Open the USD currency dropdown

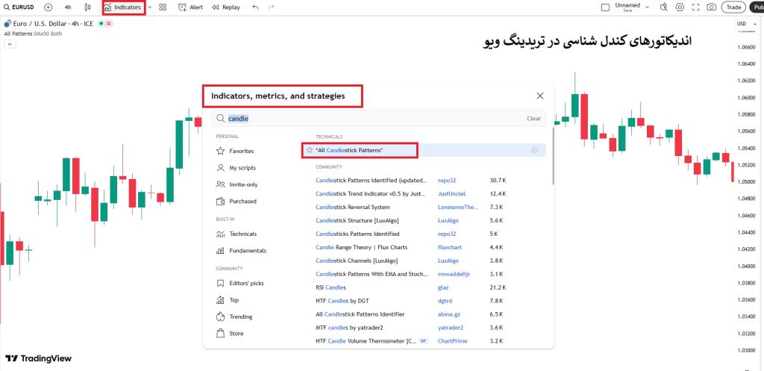pyautogui.click(x=745, y=23)
